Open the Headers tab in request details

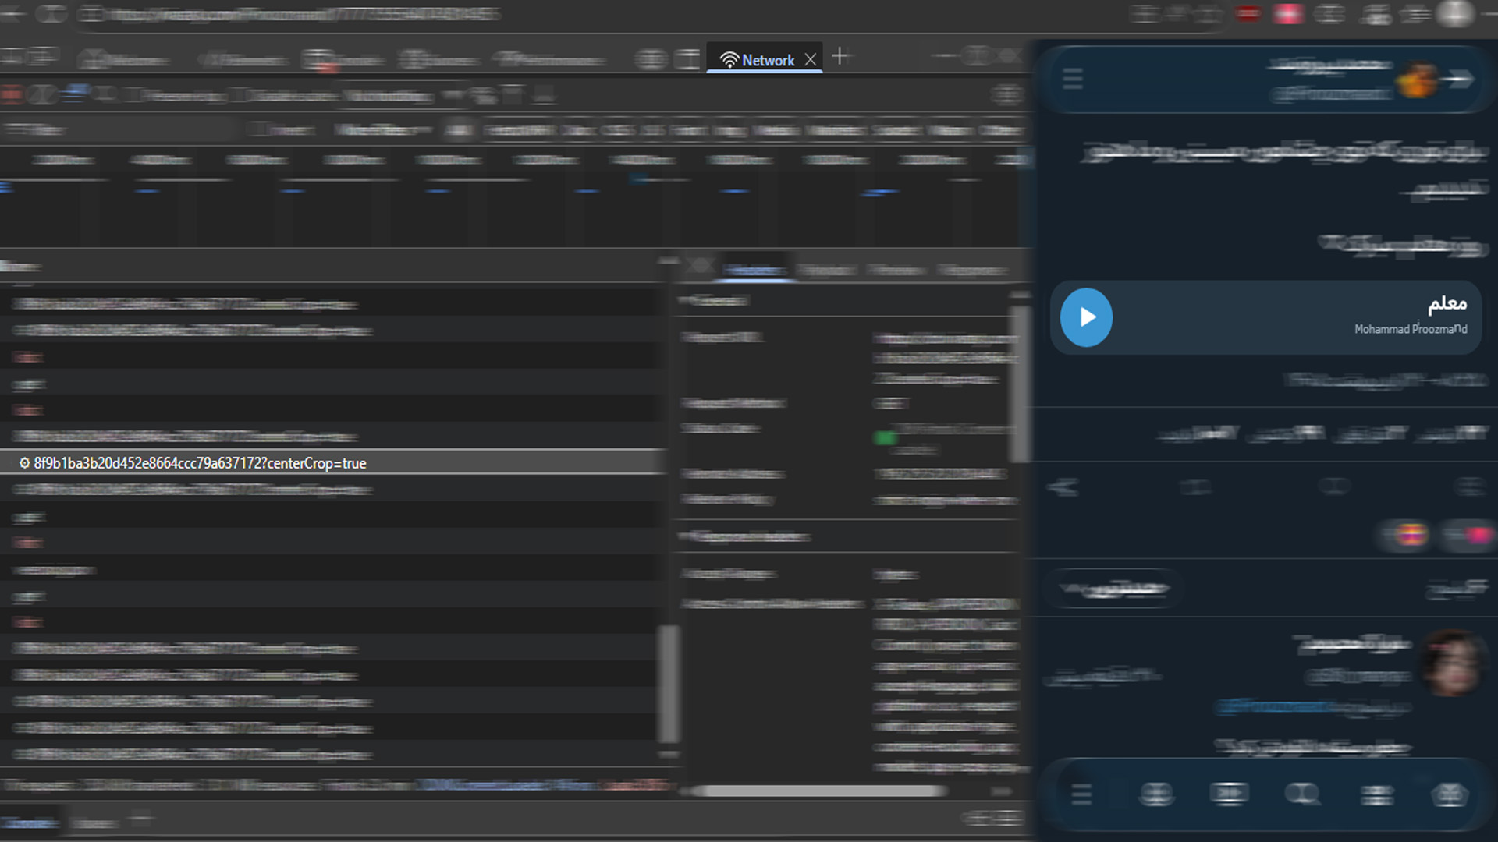[x=754, y=270]
